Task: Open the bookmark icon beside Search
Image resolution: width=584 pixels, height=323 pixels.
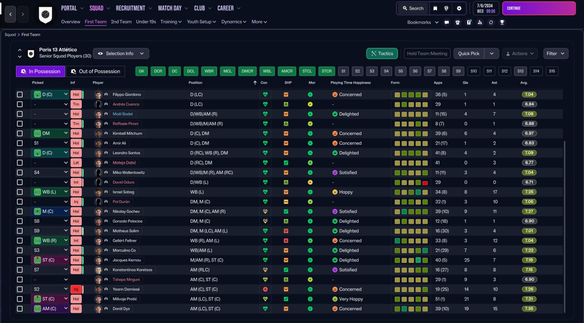Action: click(x=435, y=8)
